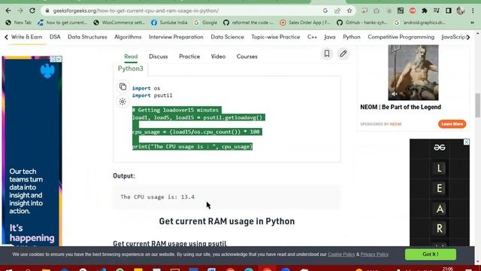The image size is (481, 271).
Task: Open the Privacy Policy link
Action: [x=374, y=254]
